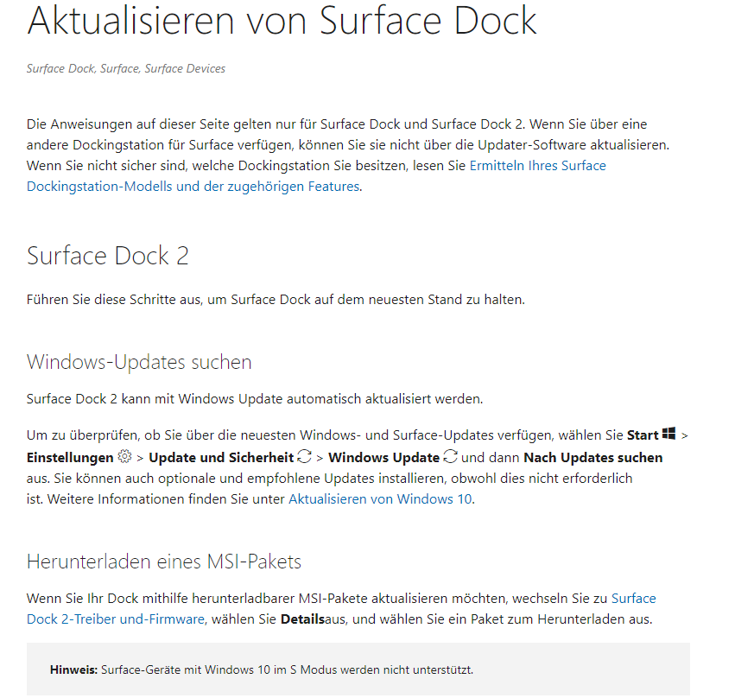The image size is (754, 698).
Task: Click the bold Einstellungen text
Action: point(70,457)
